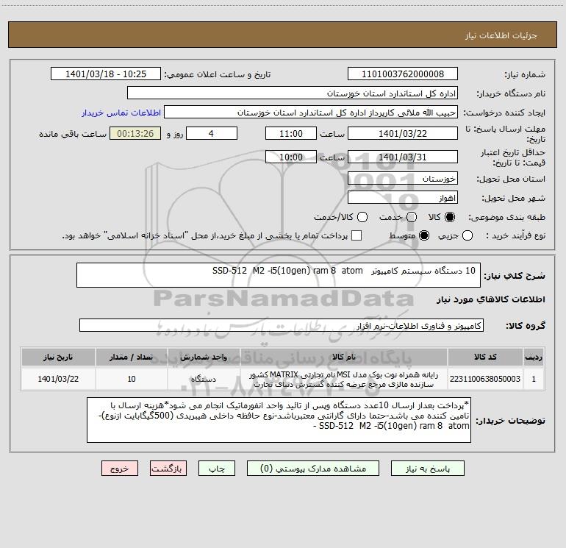Click the table date cell 1401/03/22
566x548 pixels.
[x=58, y=379]
